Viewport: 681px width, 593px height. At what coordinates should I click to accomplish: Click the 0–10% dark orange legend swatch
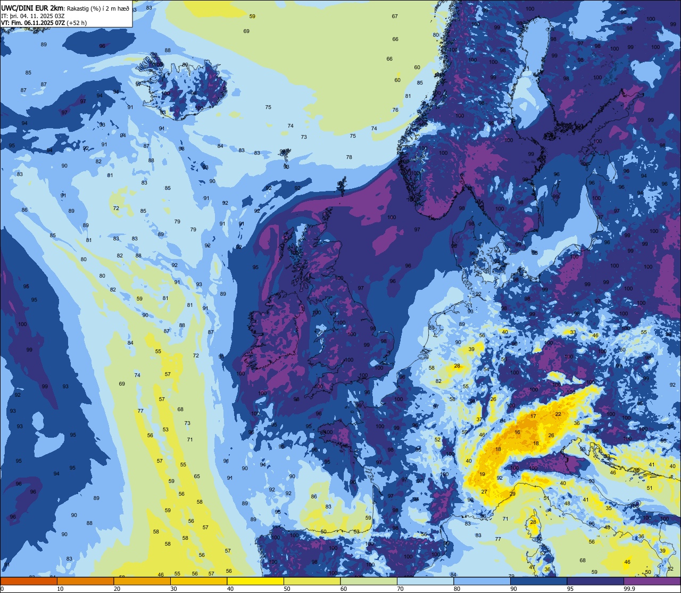(29, 581)
